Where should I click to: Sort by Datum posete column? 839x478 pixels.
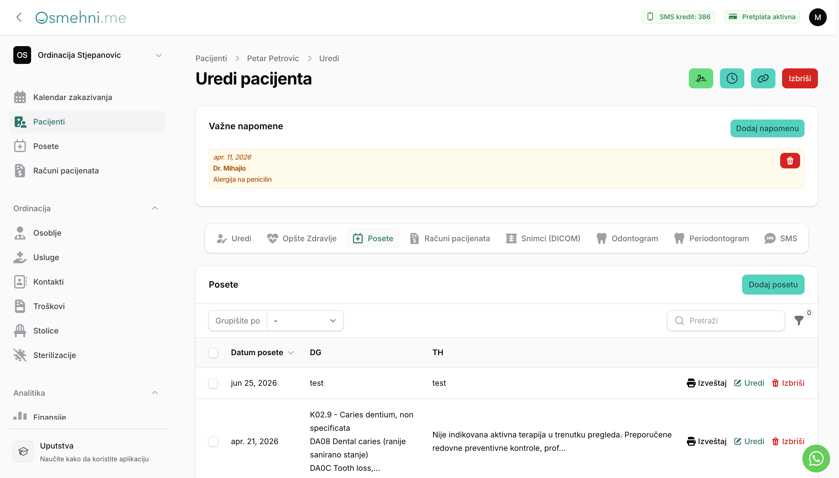point(262,353)
